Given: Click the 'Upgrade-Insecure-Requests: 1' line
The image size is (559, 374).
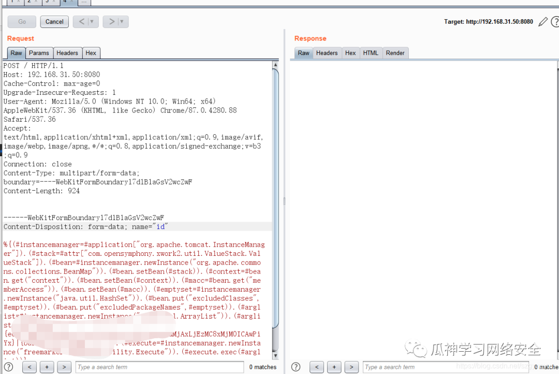Looking at the screenshot, I should click(60, 92).
